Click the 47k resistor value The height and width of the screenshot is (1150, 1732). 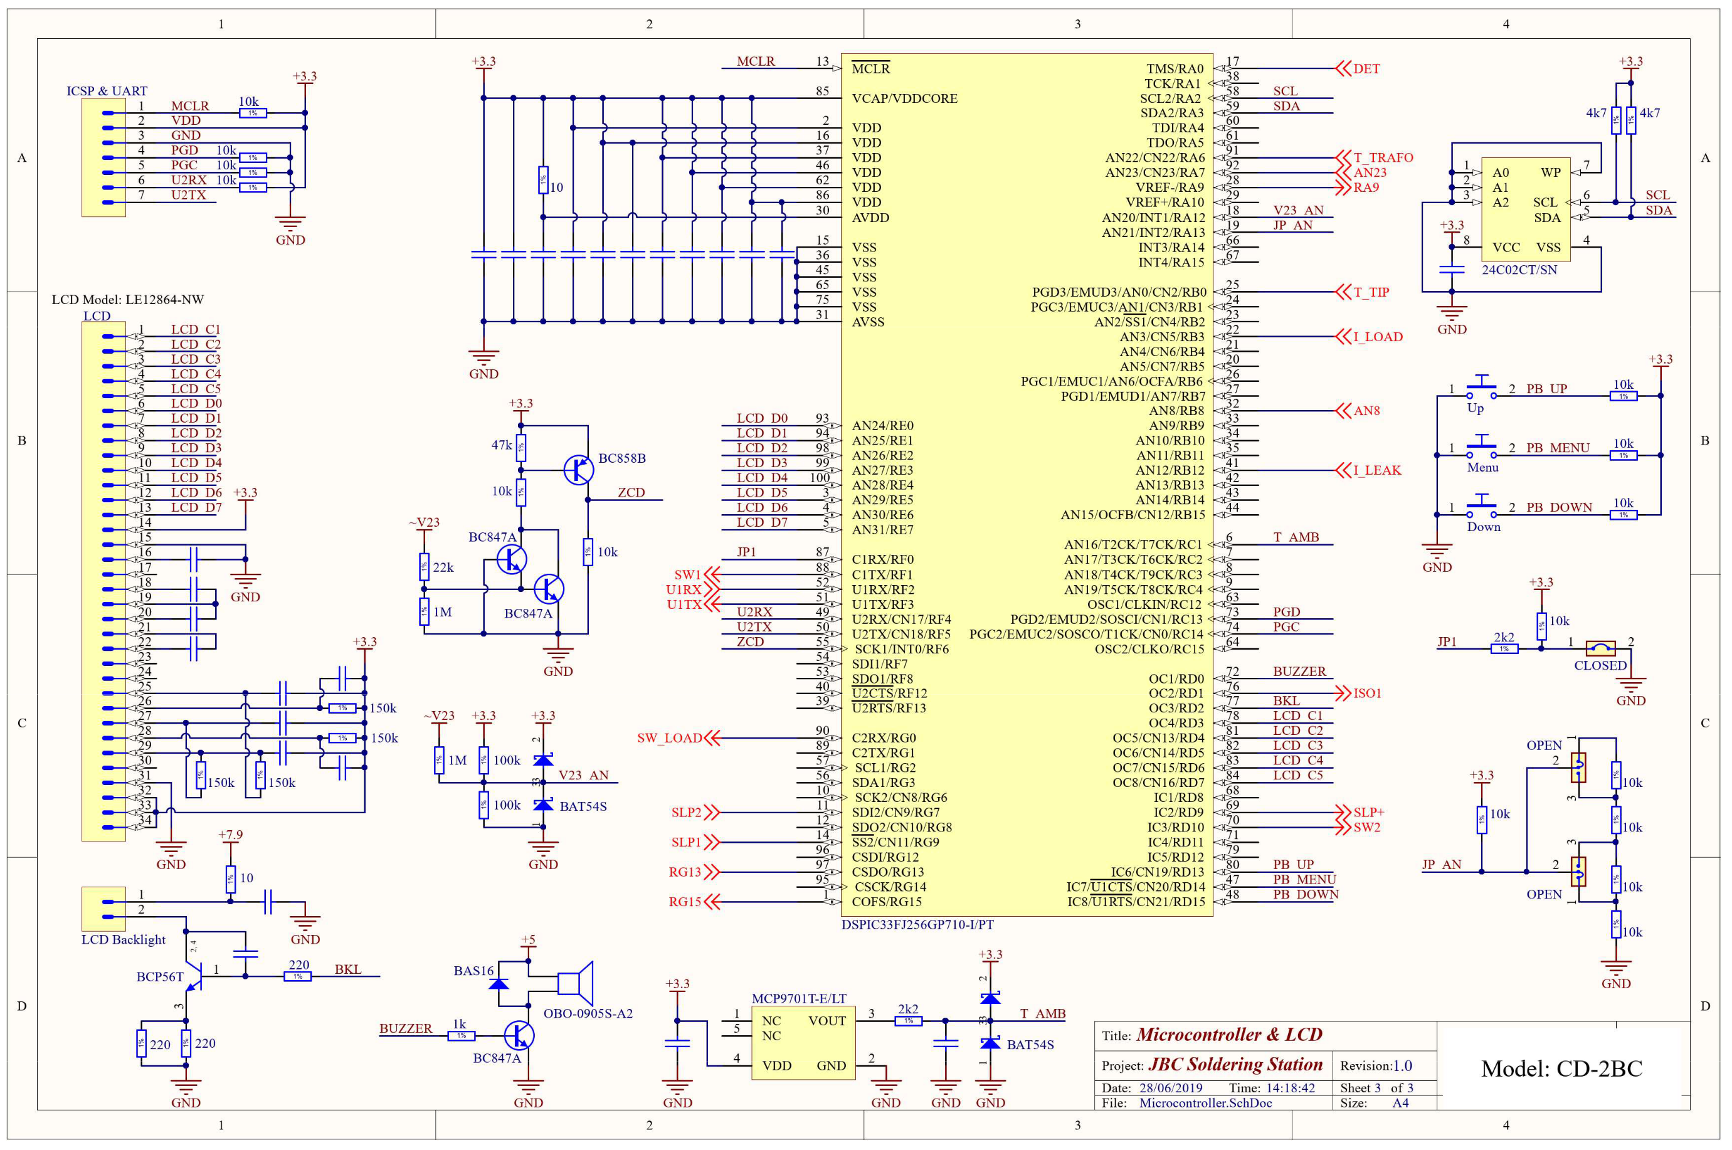(502, 445)
